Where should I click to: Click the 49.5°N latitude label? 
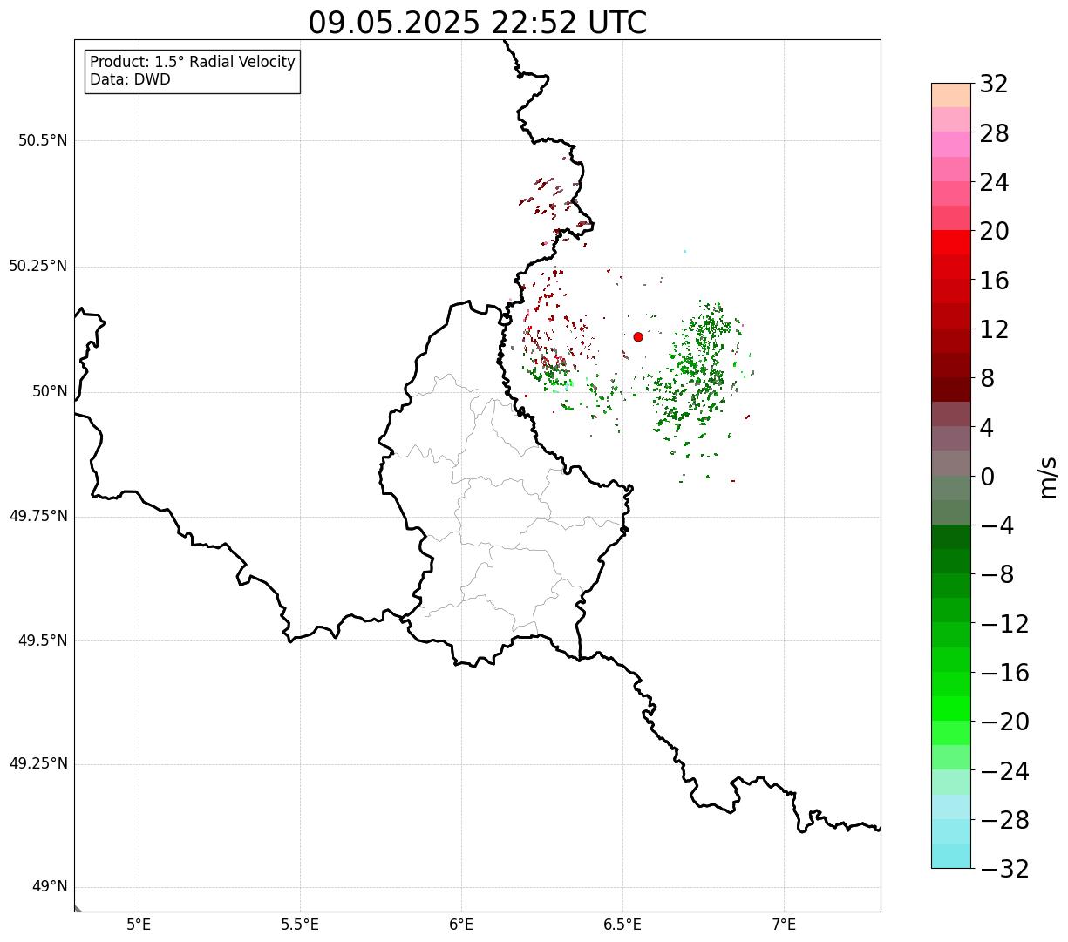pyautogui.click(x=43, y=640)
